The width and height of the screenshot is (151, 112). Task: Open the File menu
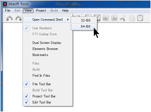(x=7, y=10)
